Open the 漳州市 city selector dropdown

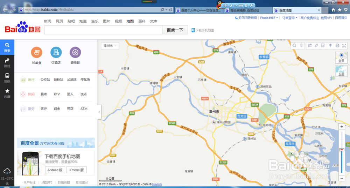[x=110, y=46]
